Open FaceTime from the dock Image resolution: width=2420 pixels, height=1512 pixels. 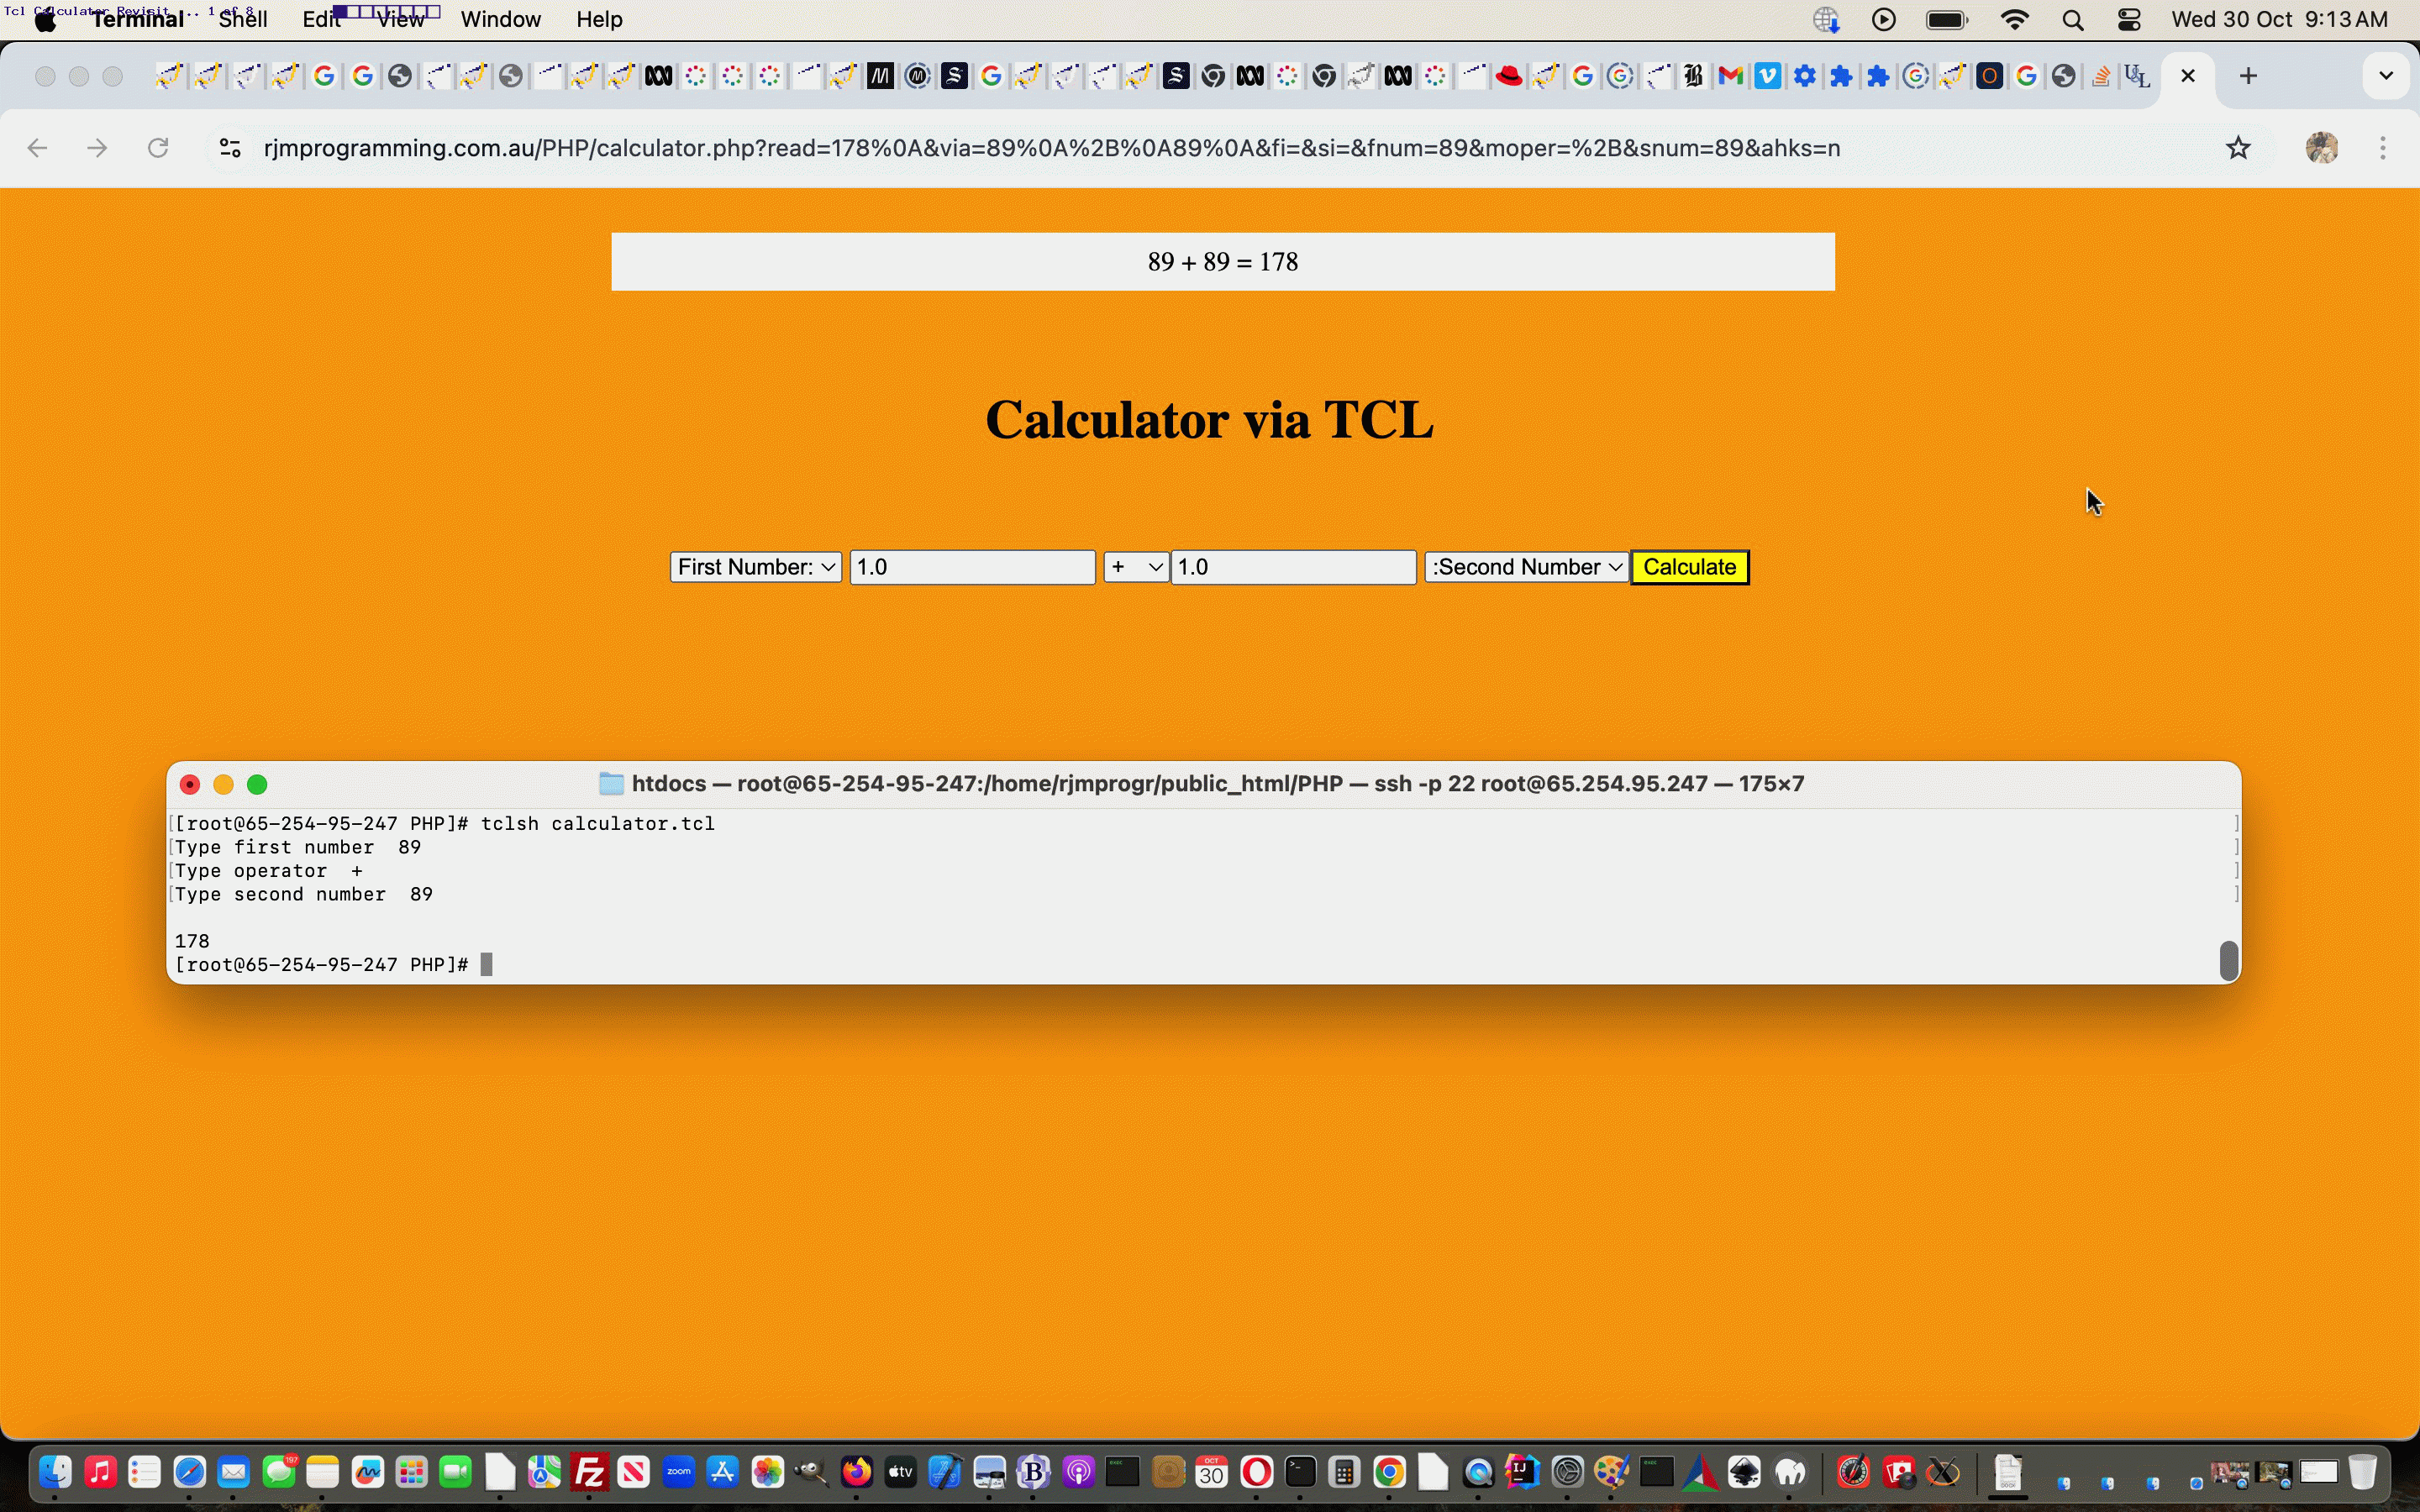(x=456, y=1472)
